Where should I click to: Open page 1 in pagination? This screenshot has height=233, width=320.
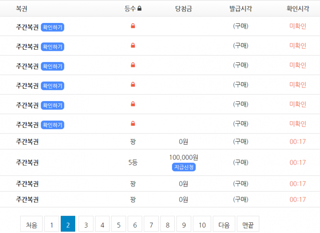(52, 224)
